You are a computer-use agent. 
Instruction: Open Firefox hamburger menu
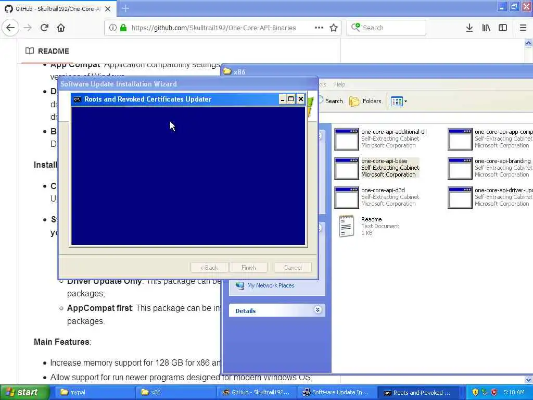pyautogui.click(x=523, y=28)
